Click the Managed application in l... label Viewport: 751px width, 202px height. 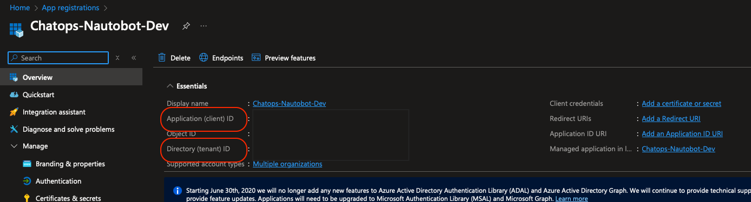coord(590,149)
